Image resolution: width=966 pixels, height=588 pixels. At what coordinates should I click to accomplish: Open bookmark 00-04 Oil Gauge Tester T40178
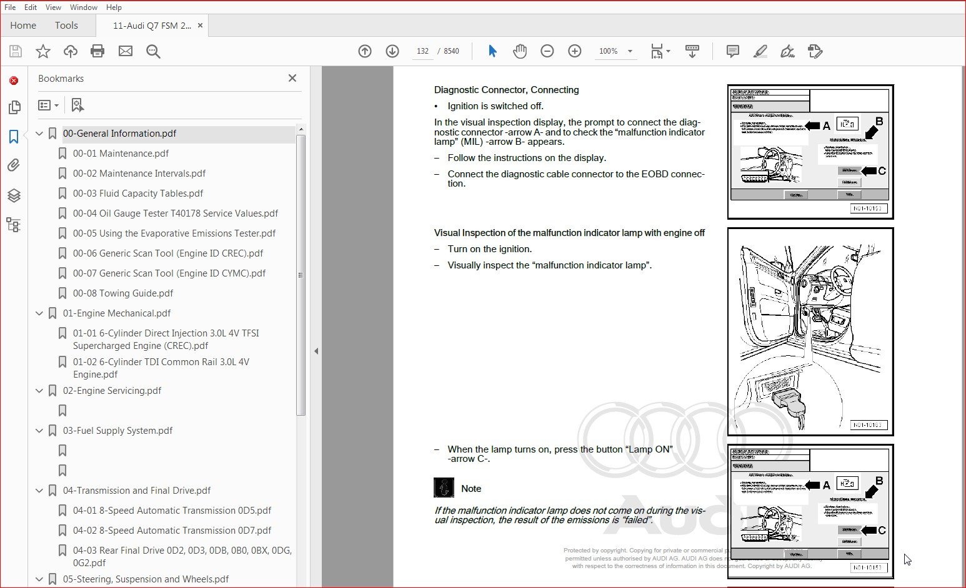click(x=176, y=213)
